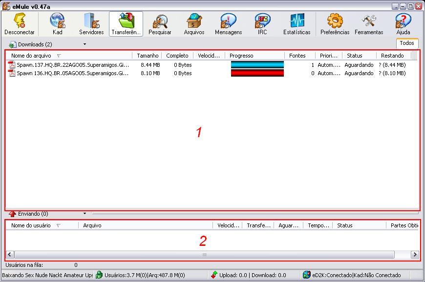
Task: Sort downloads by Status column
Action: click(x=359, y=56)
